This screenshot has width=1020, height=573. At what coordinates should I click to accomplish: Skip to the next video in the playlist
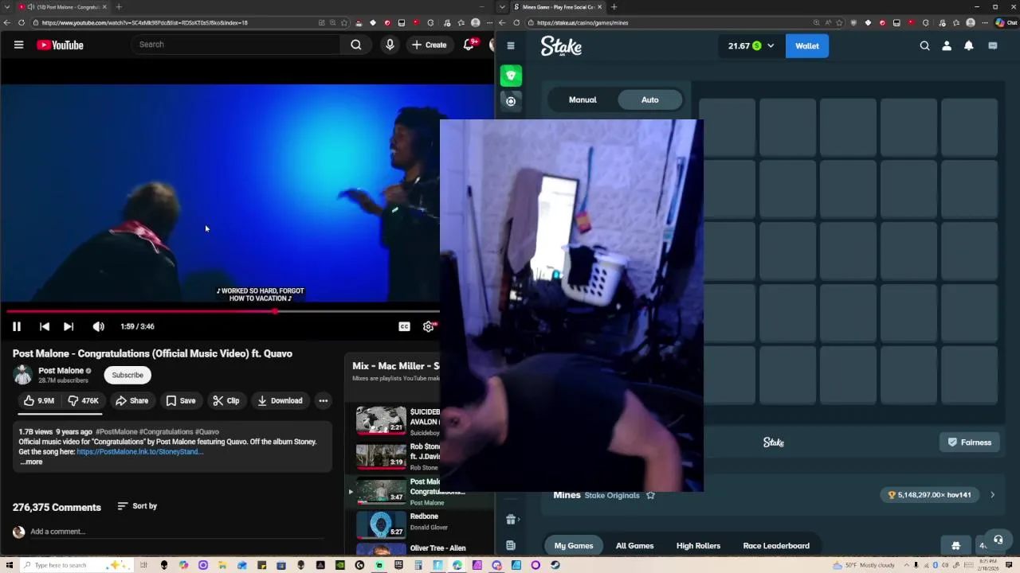[x=69, y=326]
